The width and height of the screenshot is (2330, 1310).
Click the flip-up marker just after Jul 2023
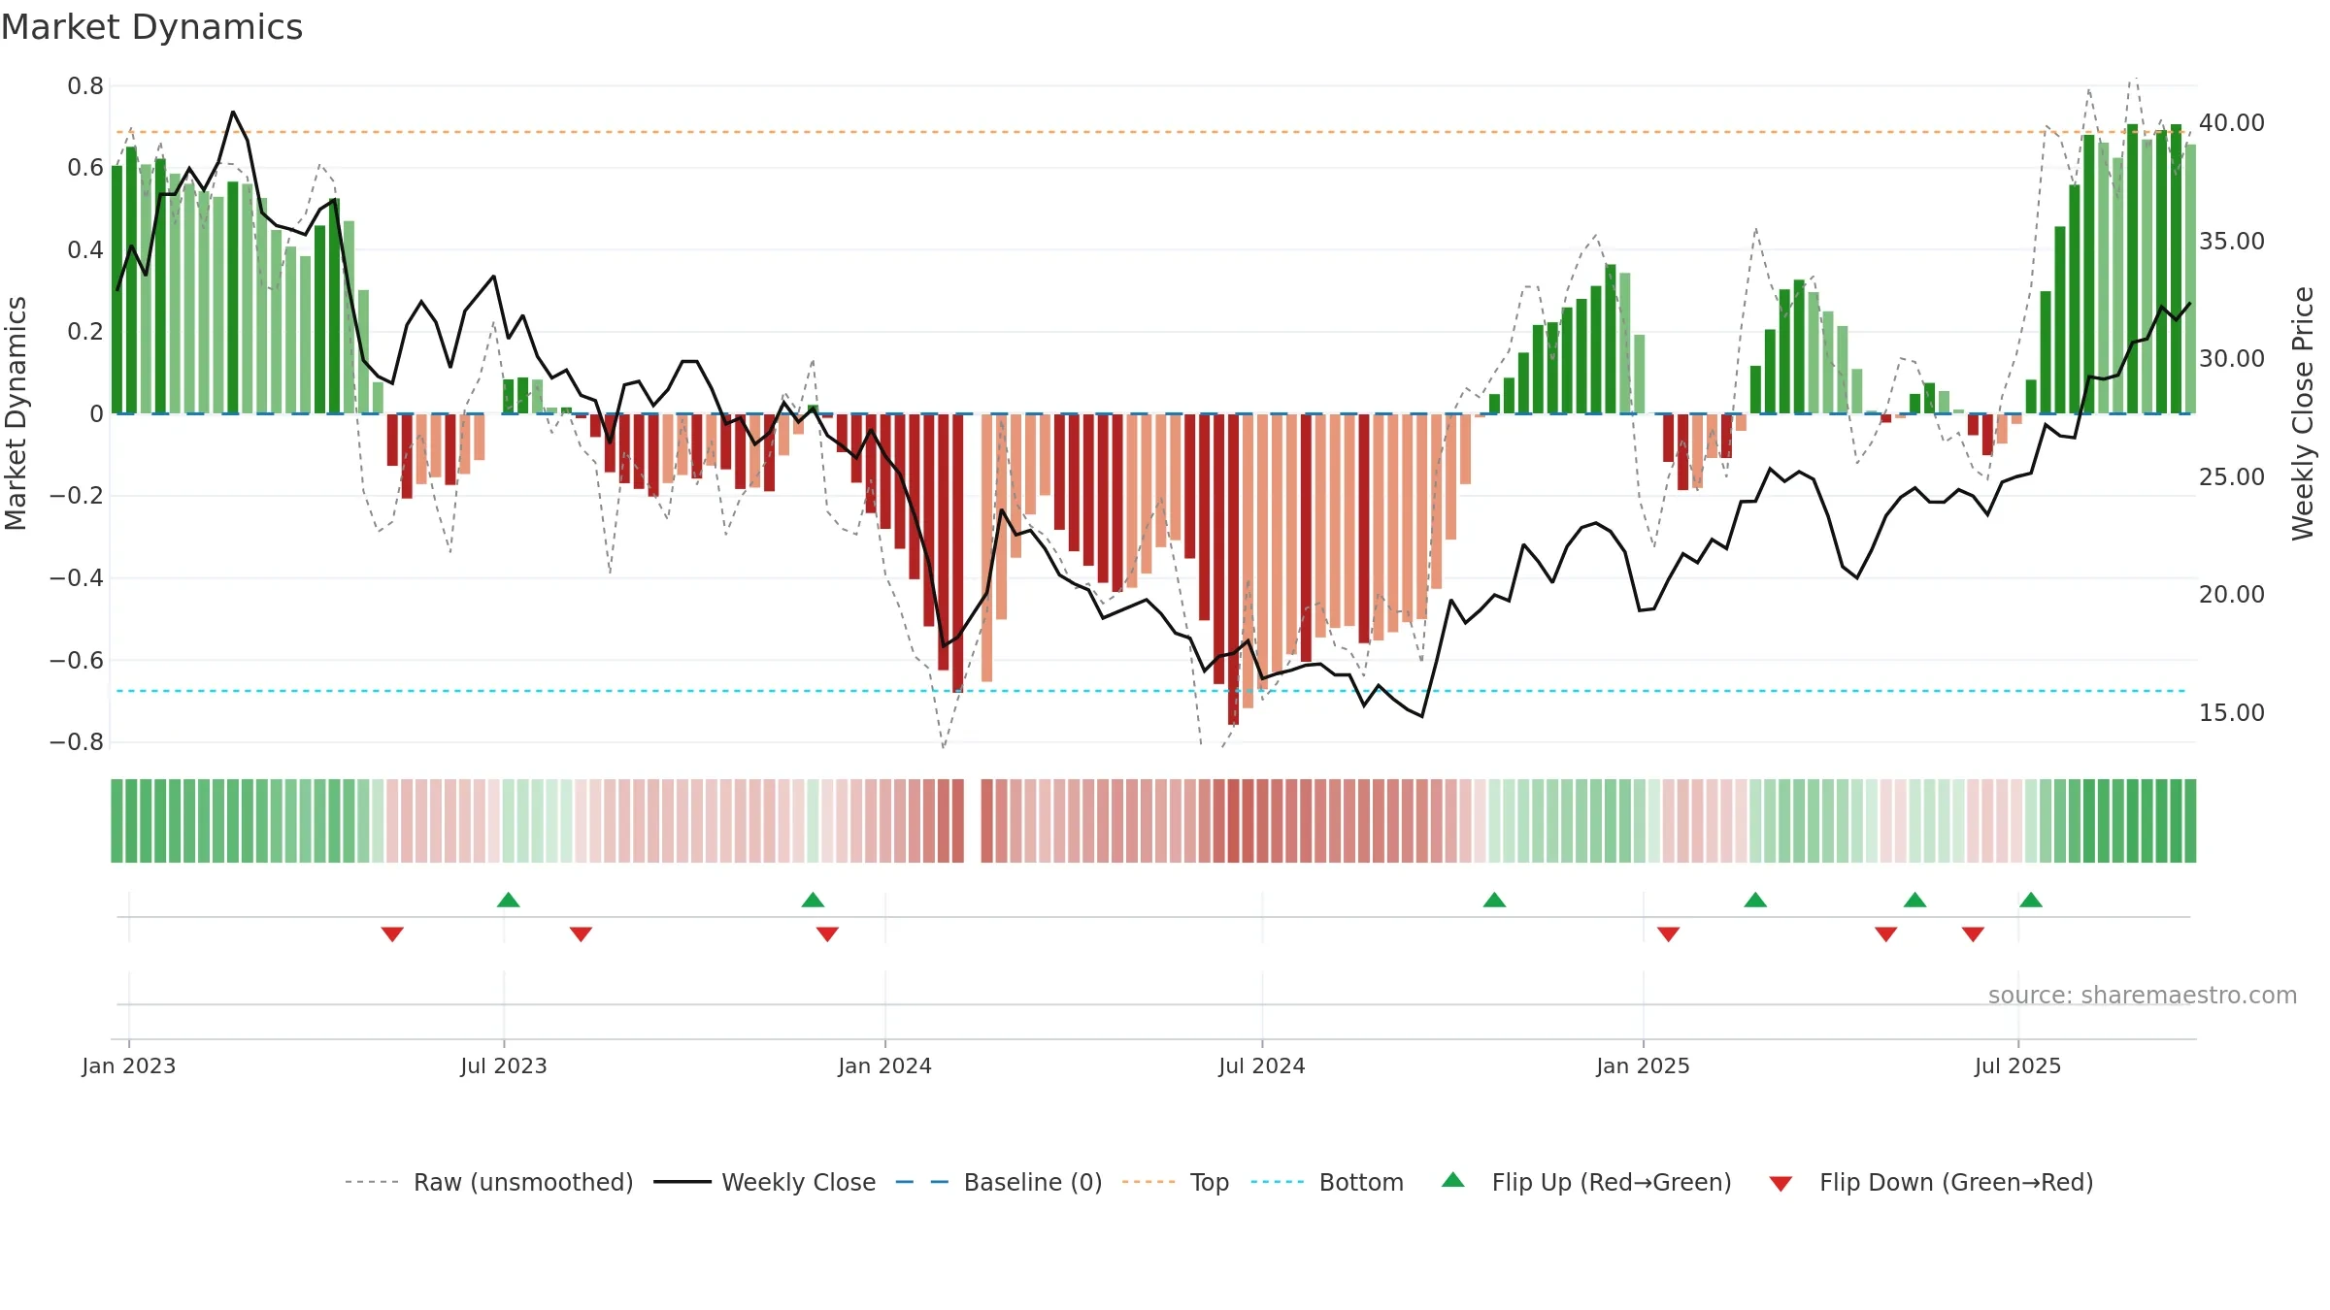509,900
